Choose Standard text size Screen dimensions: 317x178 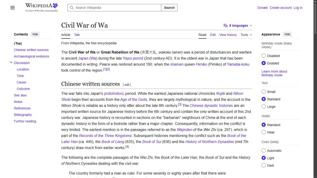(x=264, y=99)
